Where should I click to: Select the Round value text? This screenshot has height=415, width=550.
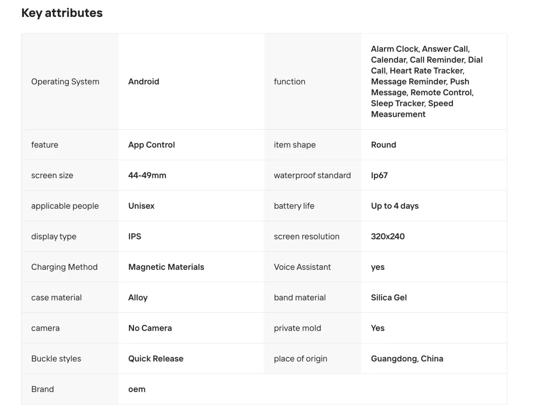[383, 145]
